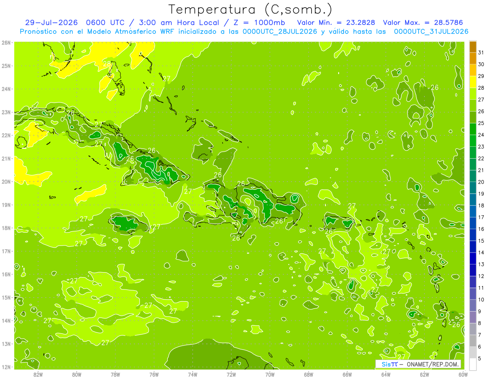Viewport: 492px width, 380px height.
Task: Click the "16N" latitude axis label
Action: [6, 274]
